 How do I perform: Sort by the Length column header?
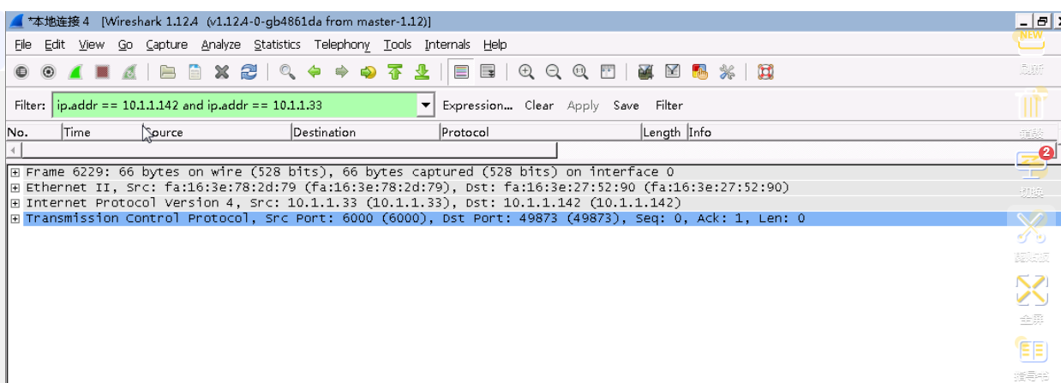coord(664,132)
